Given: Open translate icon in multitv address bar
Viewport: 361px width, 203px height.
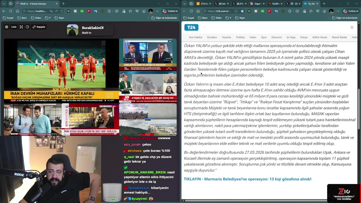Looking at the screenshot, I should coord(51,11).
